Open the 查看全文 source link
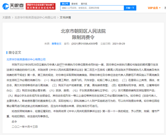Viewport: 166px width, 135px height. (56, 44)
